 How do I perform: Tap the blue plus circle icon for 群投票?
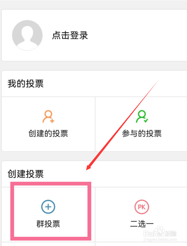(x=48, y=207)
